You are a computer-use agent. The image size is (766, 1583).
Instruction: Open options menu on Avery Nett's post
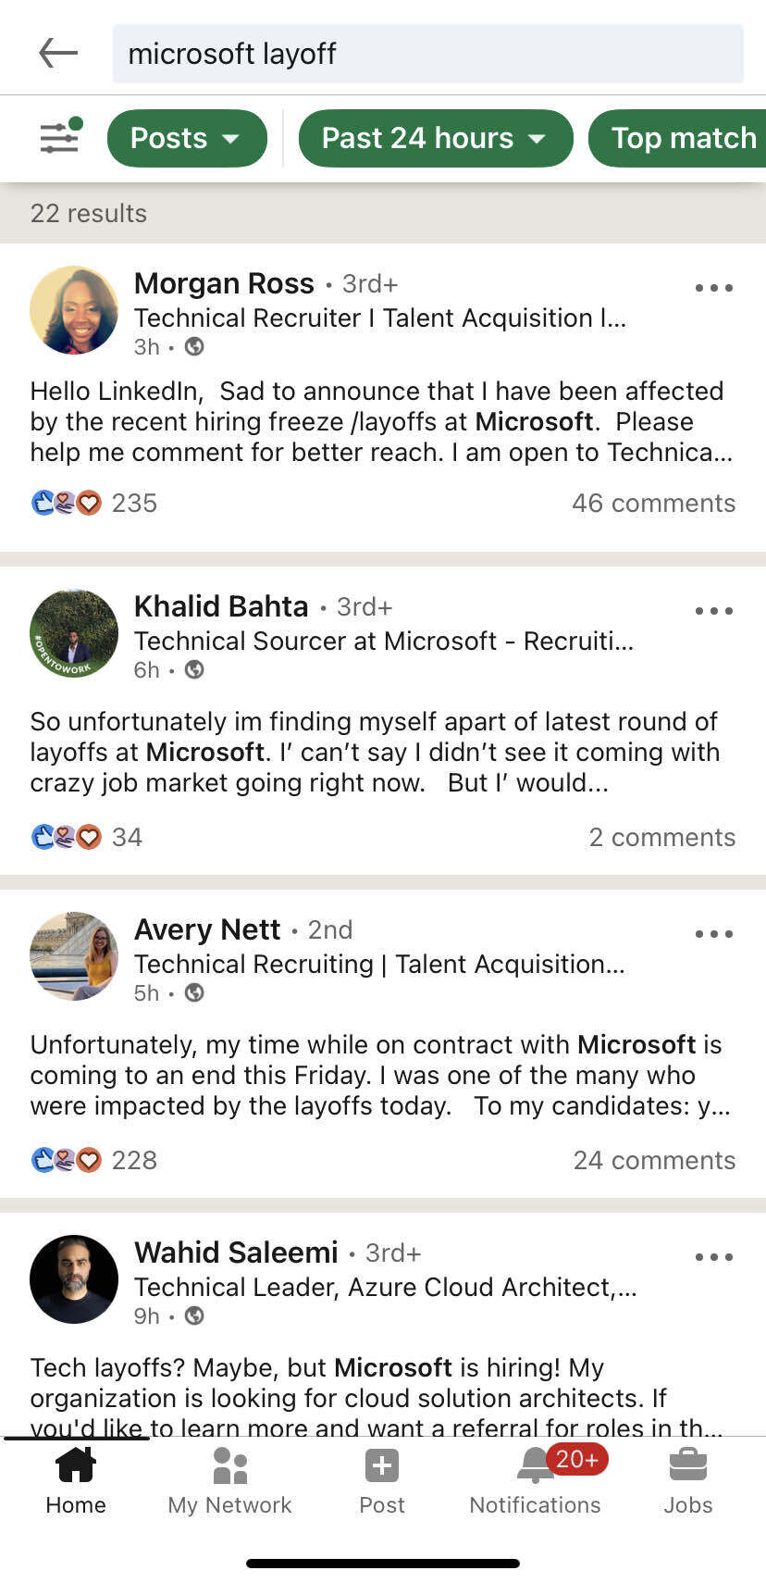pyautogui.click(x=713, y=934)
